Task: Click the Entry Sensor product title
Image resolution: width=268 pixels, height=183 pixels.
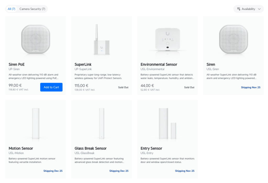Action: [151, 148]
